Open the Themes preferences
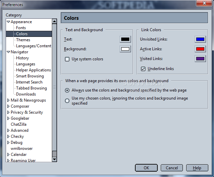Viewport: 214px width, 177px height. 23,40
